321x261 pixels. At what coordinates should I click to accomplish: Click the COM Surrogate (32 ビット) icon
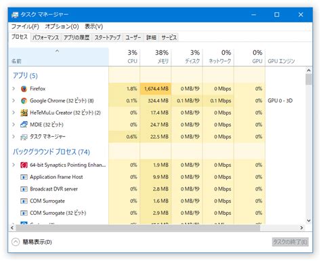[24, 213]
